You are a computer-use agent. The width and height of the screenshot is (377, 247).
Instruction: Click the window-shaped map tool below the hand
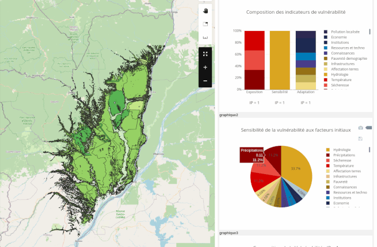(x=205, y=24)
